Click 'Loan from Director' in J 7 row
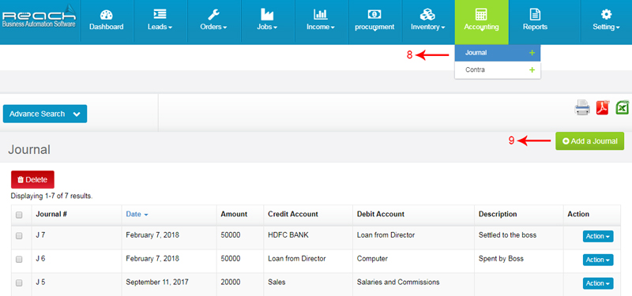The width and height of the screenshot is (632, 296). click(x=386, y=234)
